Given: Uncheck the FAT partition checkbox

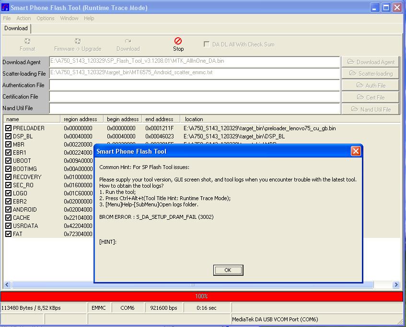Looking at the screenshot, I should tap(8, 234).
